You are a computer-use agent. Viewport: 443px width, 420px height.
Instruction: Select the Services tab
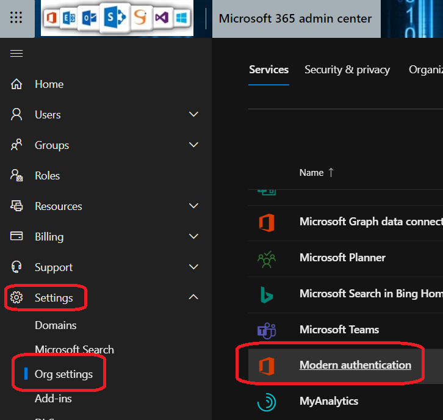click(x=268, y=70)
